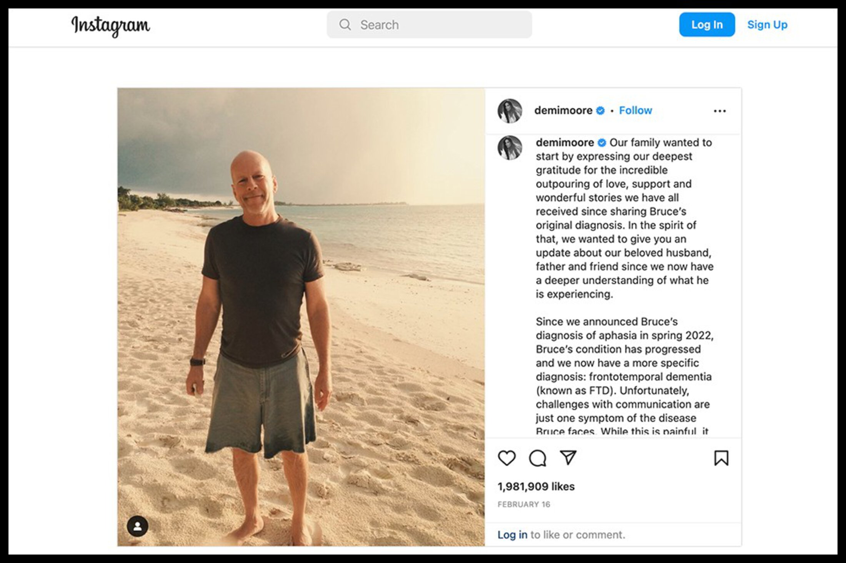Share post with paper plane icon

[568, 457]
